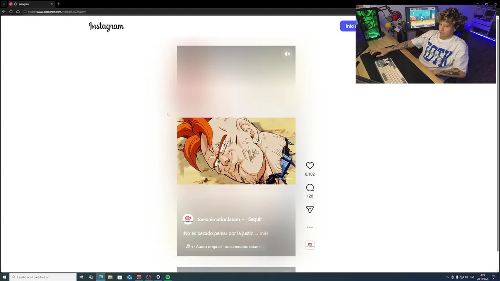Click the streamer webcam overlay
The image size is (500, 281).
pos(426,44)
